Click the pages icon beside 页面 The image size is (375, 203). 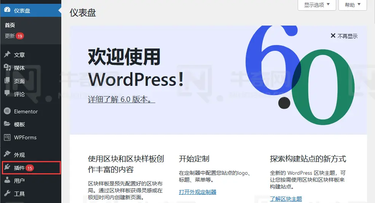7,81
